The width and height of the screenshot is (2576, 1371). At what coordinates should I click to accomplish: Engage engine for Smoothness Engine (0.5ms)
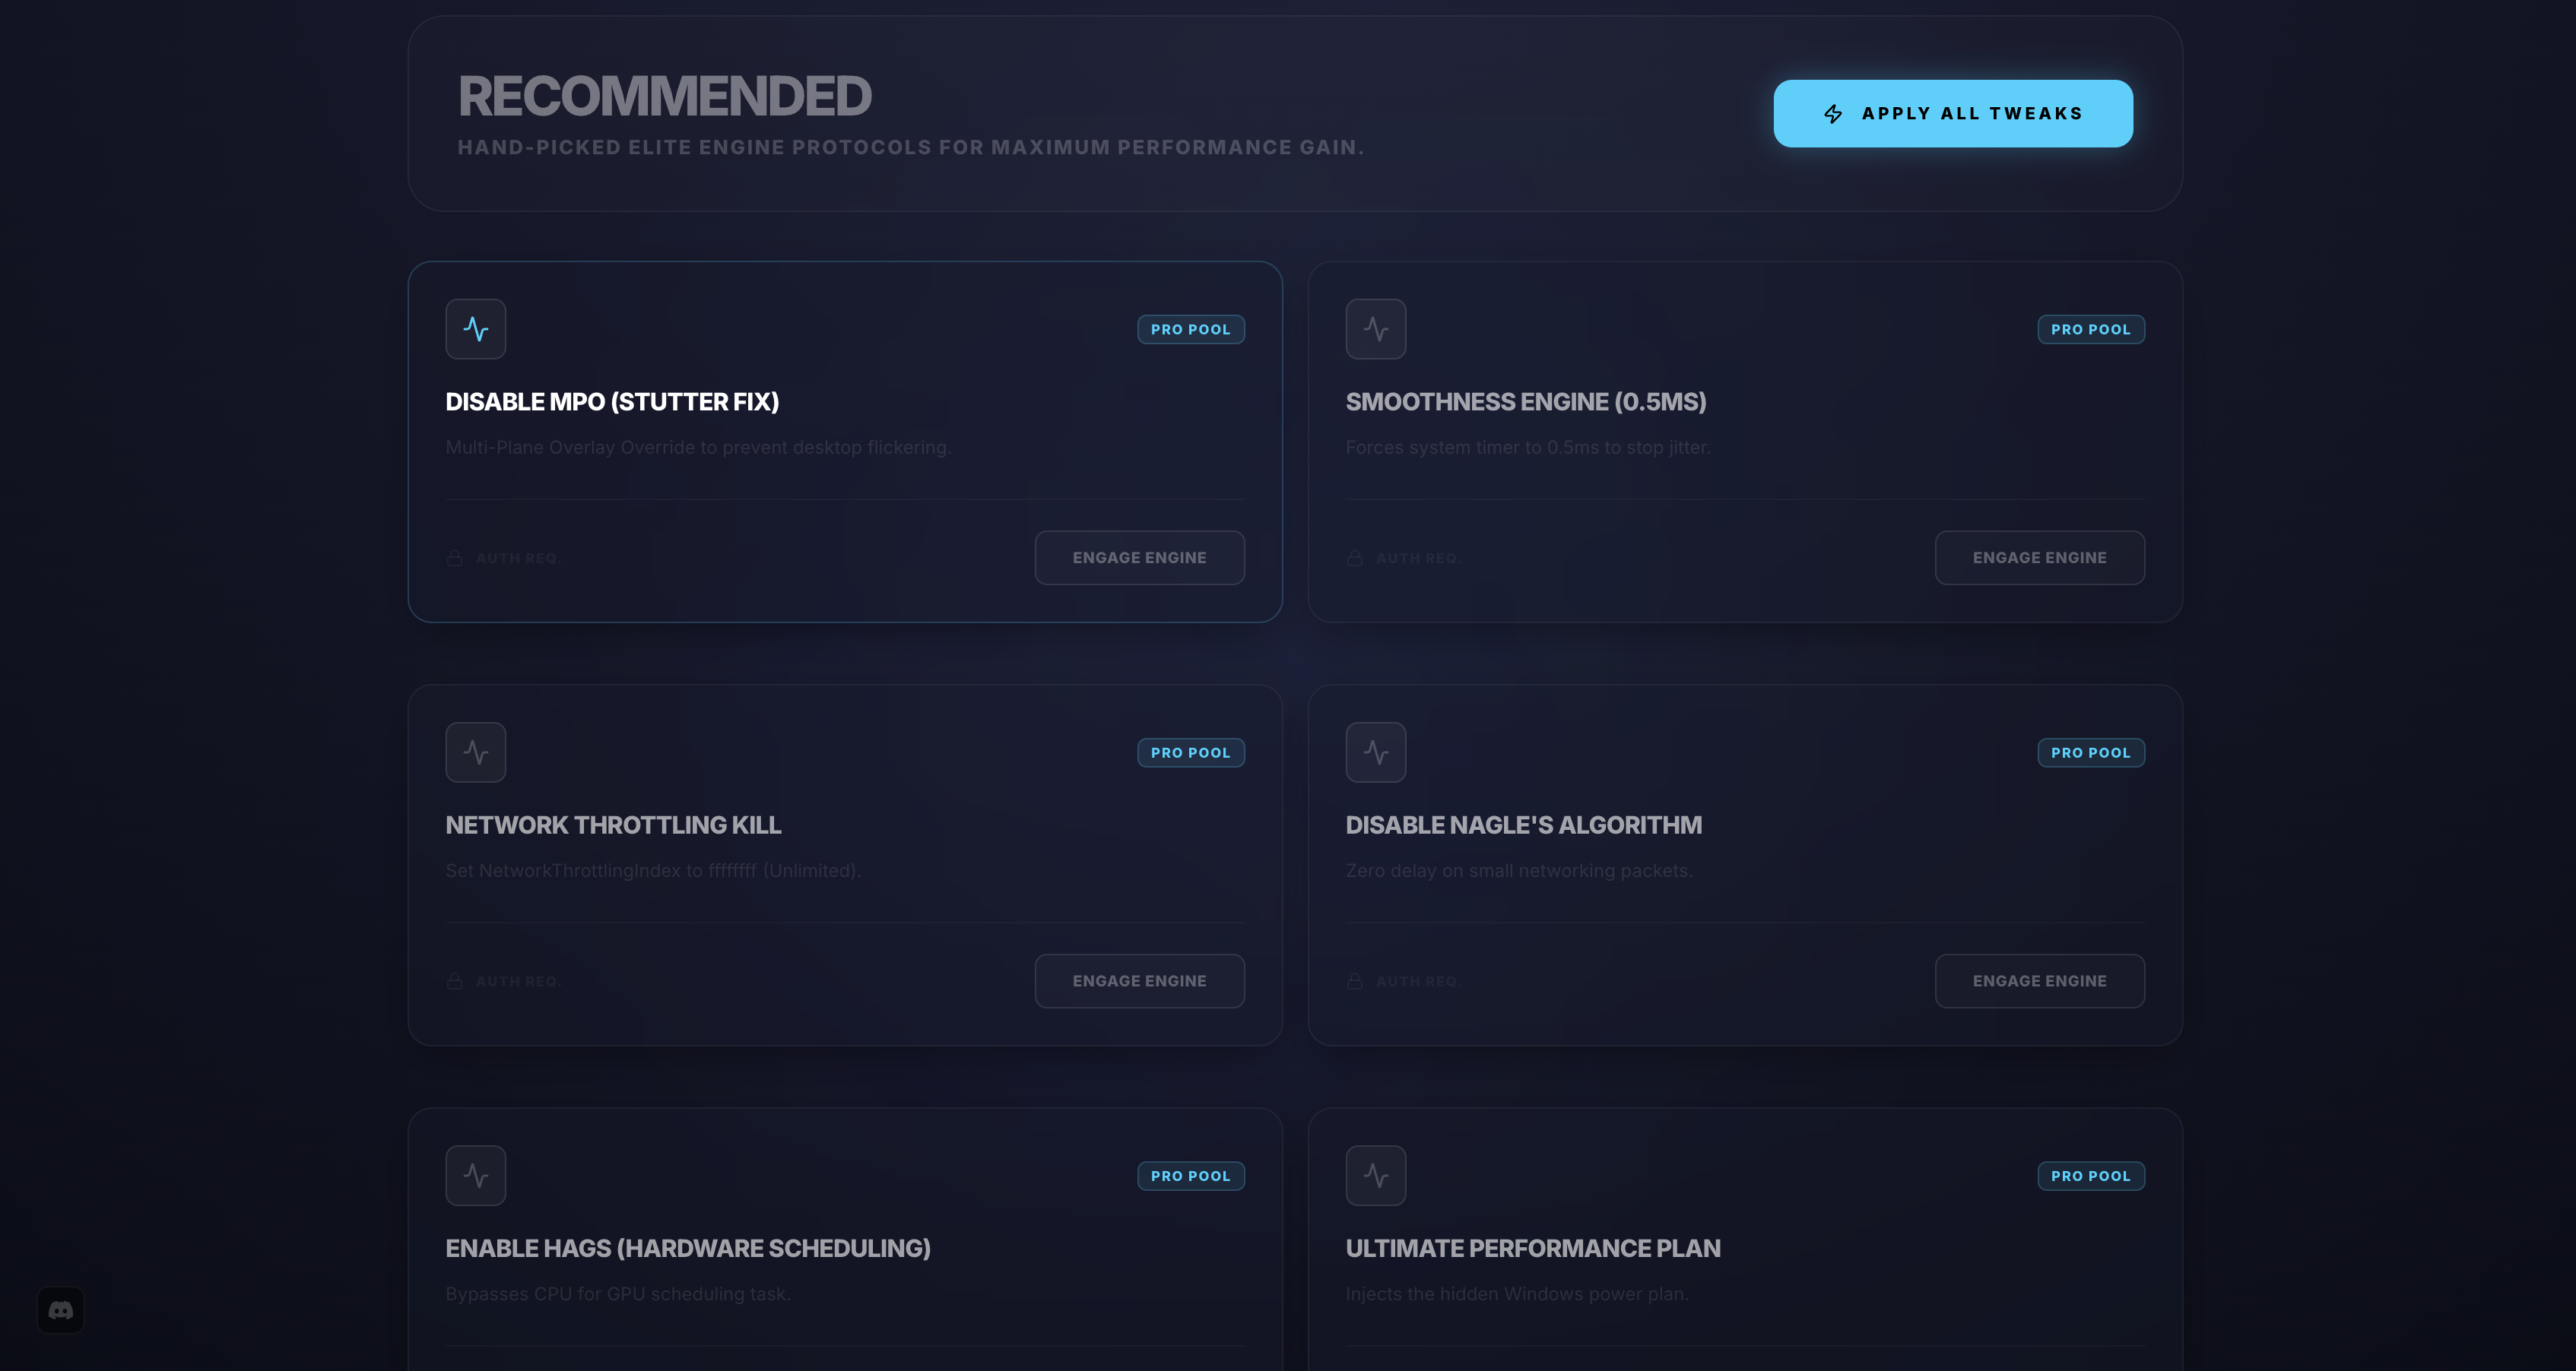[2039, 558]
